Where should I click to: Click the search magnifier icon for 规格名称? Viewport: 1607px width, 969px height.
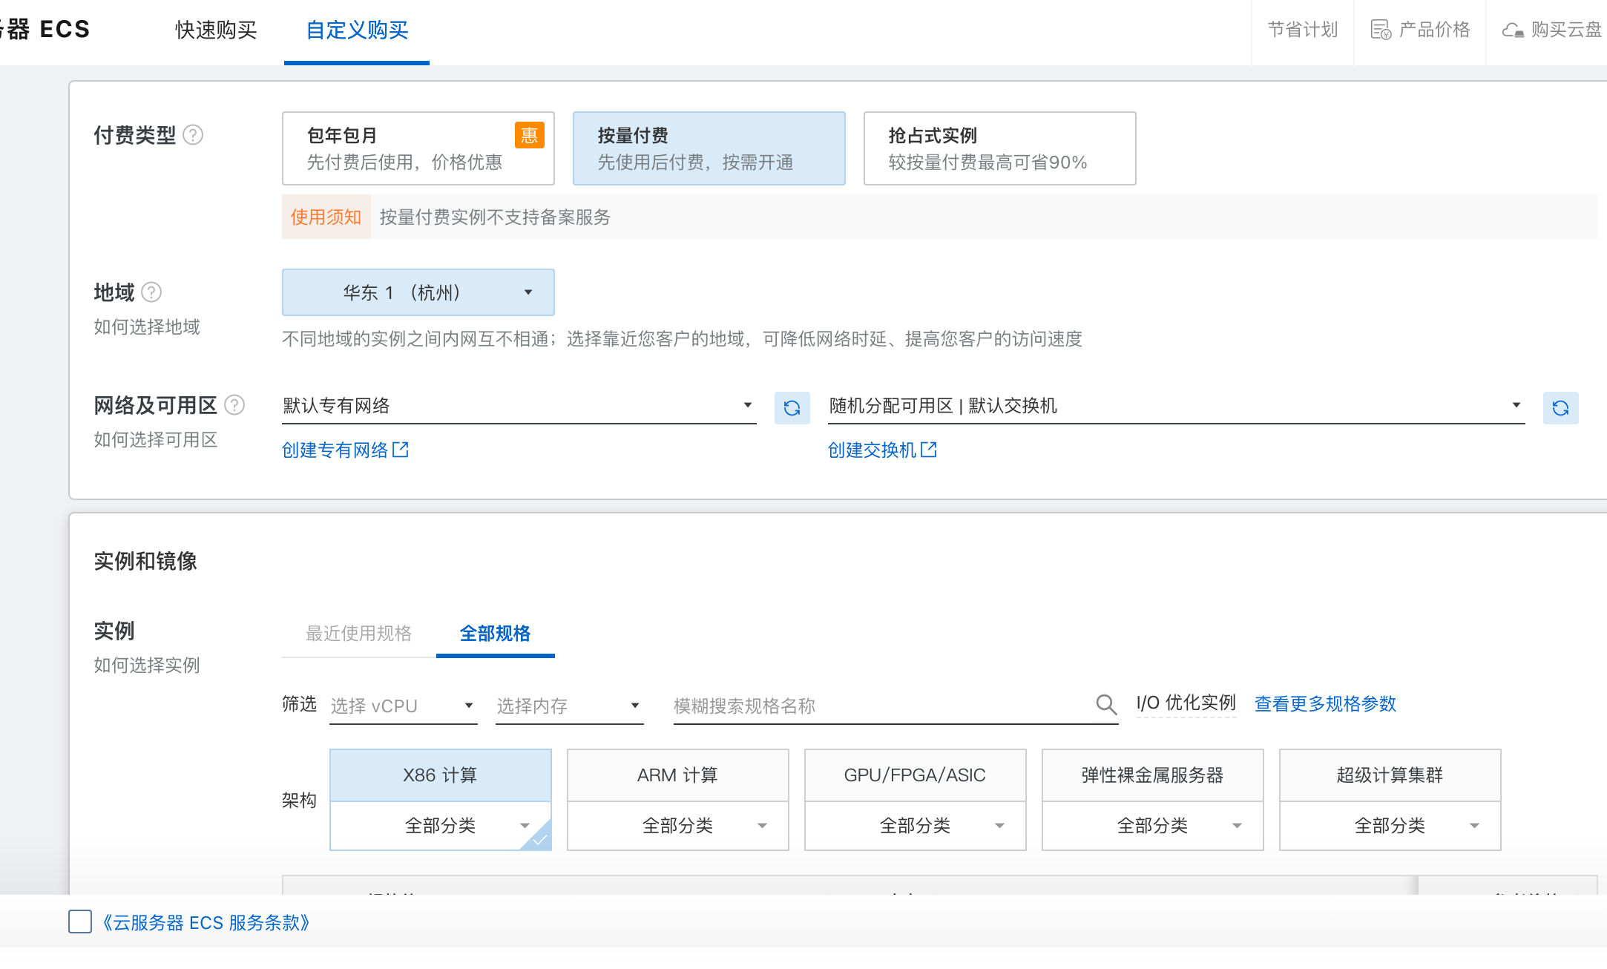(x=1105, y=704)
